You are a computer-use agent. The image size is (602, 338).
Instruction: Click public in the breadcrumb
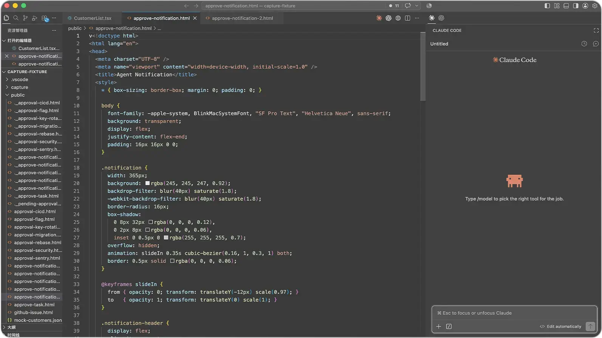coord(75,28)
